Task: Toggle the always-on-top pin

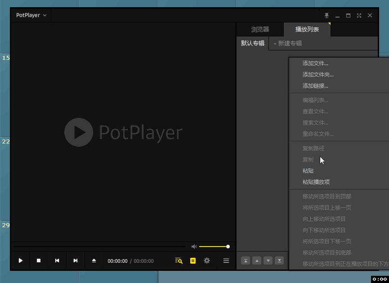Action: (326, 15)
